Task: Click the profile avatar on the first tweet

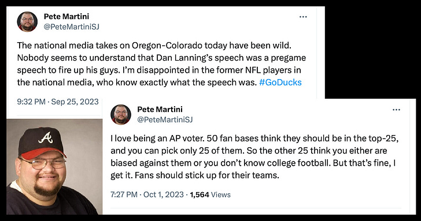Action: pos(27,22)
